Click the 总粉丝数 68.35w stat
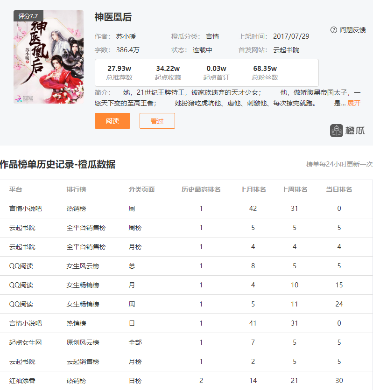Screen dimensions: 373x390 [x=265, y=73]
